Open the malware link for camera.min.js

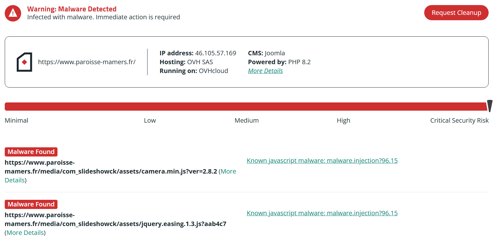click(x=322, y=161)
